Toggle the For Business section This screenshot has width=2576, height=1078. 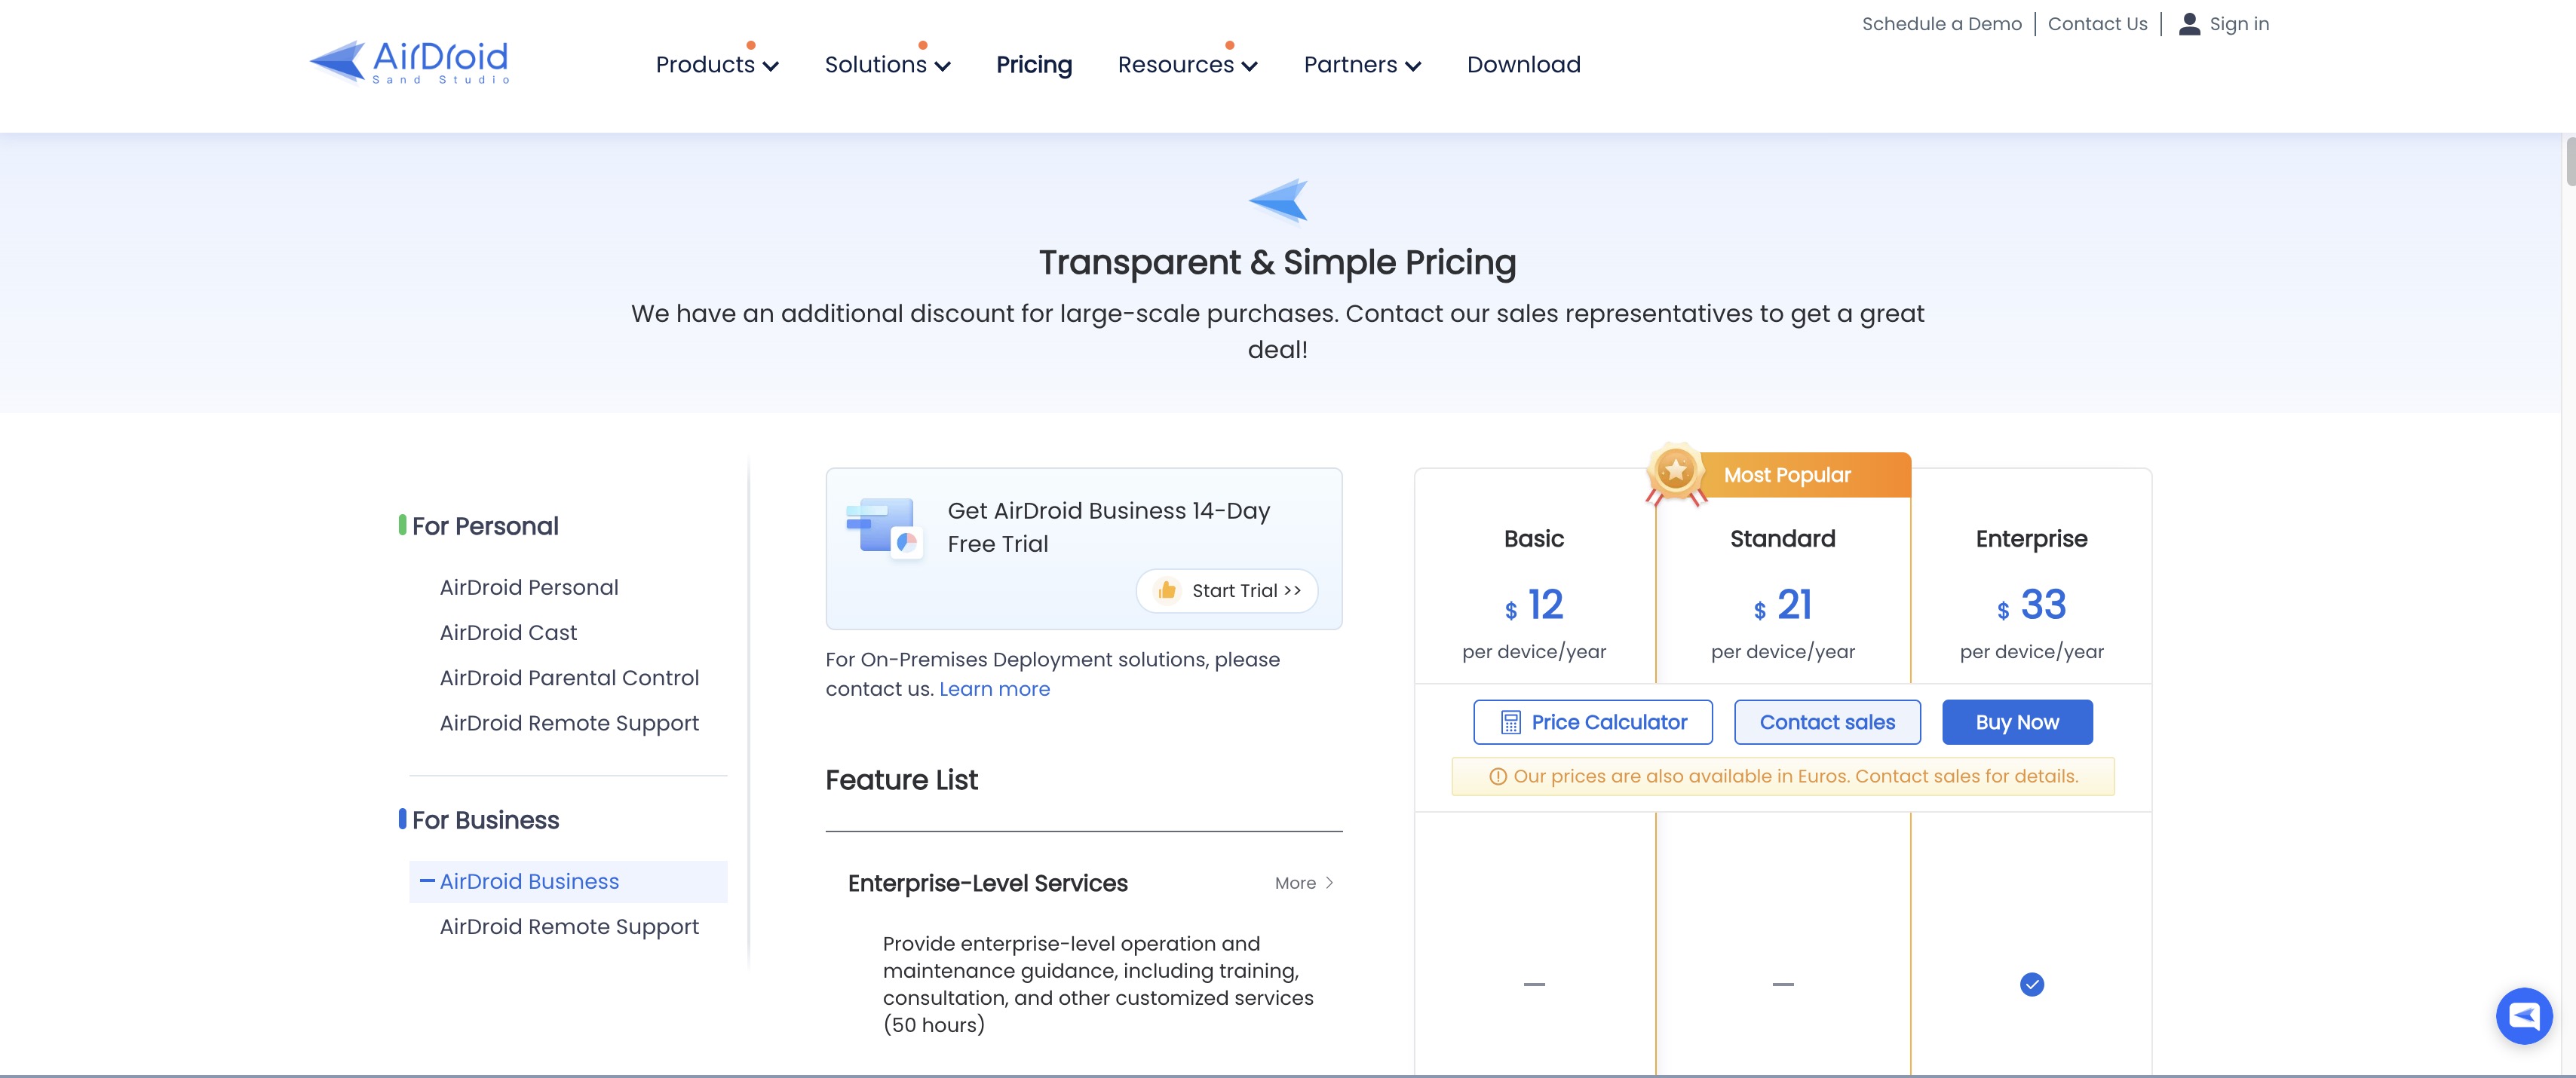[x=485, y=820]
